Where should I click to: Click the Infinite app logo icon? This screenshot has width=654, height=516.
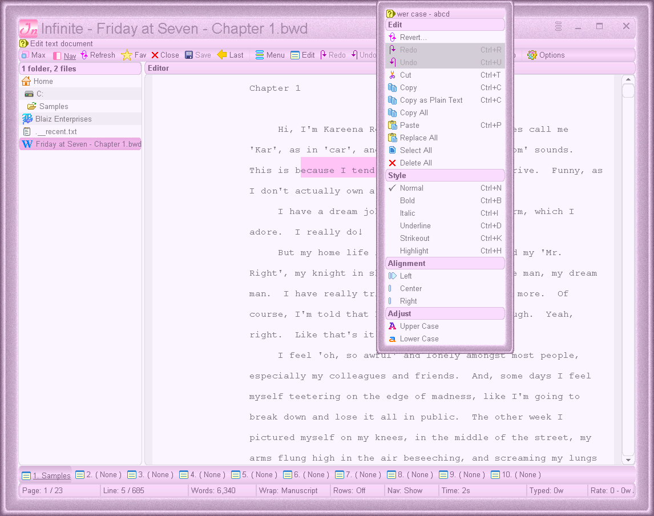click(x=29, y=29)
